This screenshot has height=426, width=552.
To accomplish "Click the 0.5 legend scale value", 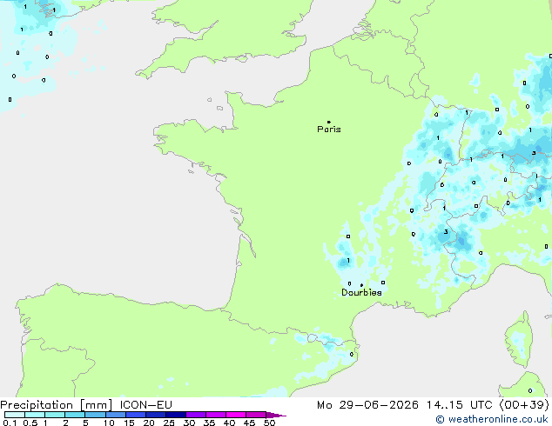I will [x=30, y=423].
